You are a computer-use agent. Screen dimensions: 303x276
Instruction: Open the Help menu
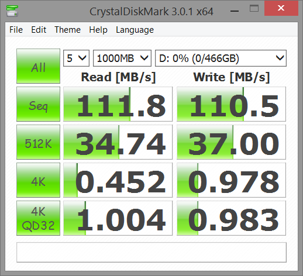click(x=98, y=30)
